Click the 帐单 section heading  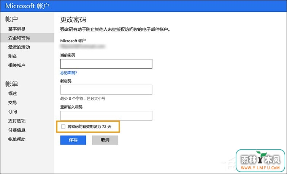[x=11, y=84]
